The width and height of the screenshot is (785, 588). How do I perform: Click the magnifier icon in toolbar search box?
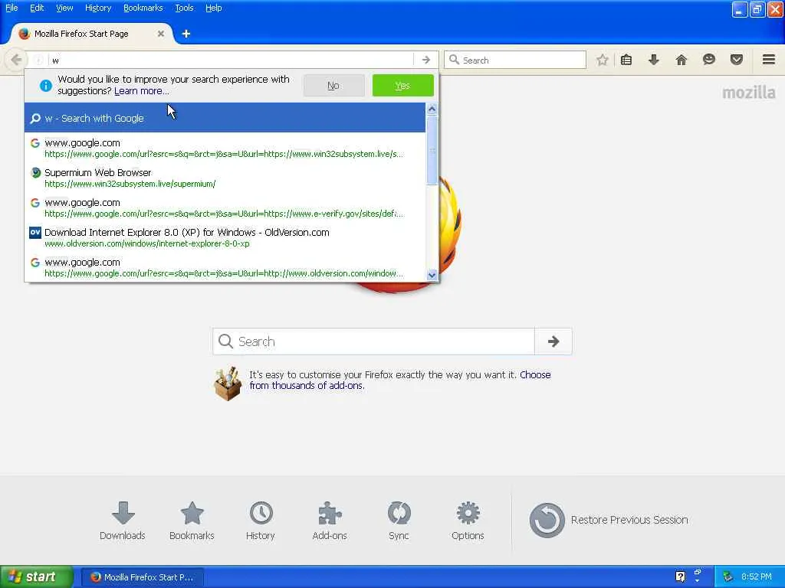[454, 60]
